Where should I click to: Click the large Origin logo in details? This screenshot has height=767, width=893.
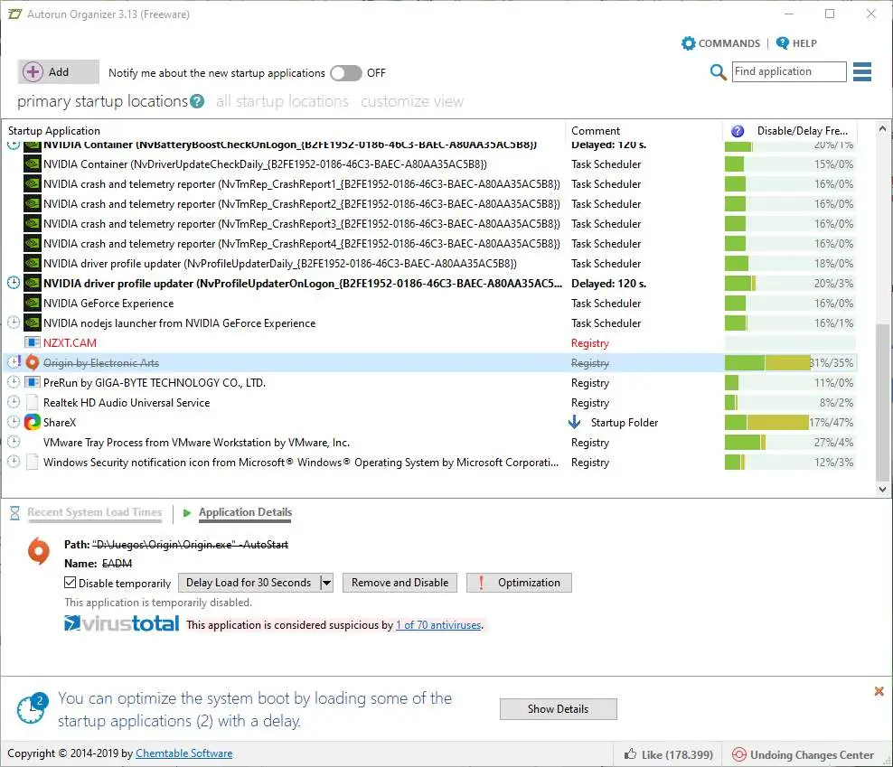pyautogui.click(x=39, y=551)
